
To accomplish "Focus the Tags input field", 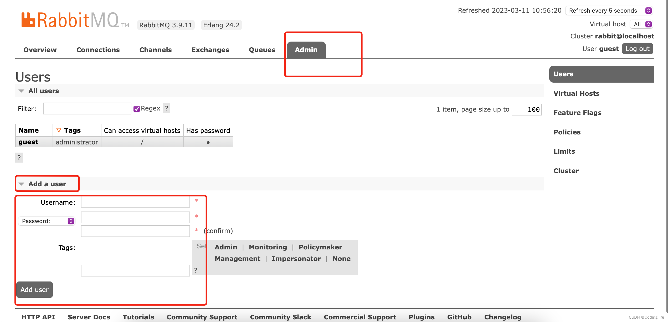I will click(135, 270).
